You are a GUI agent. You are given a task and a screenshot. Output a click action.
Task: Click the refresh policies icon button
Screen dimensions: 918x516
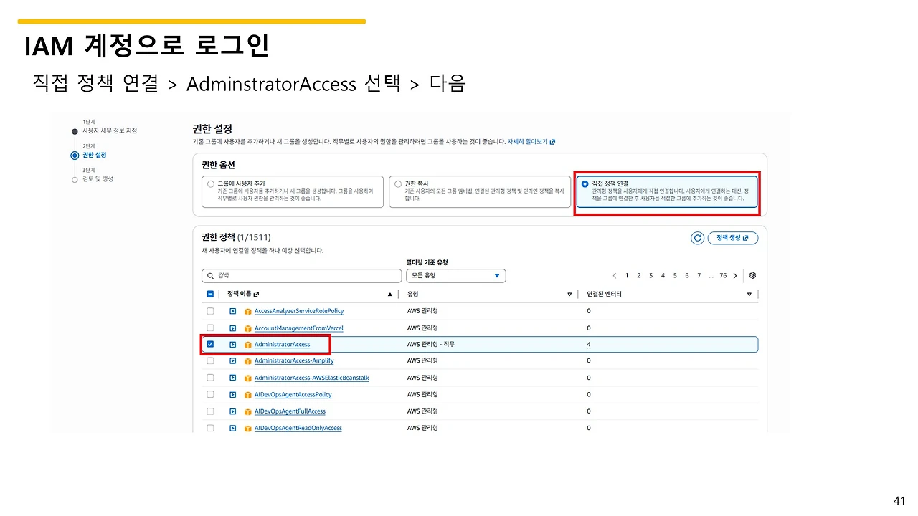tap(697, 238)
